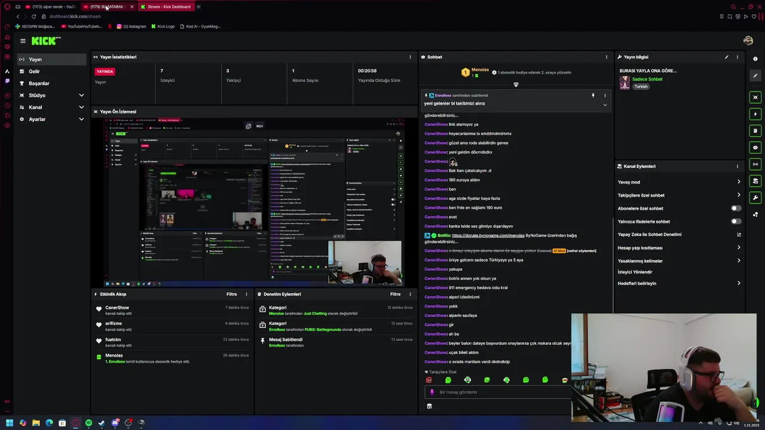Open Spotify from the Windows taskbar
Screen dimensions: 765x430
(88, 423)
